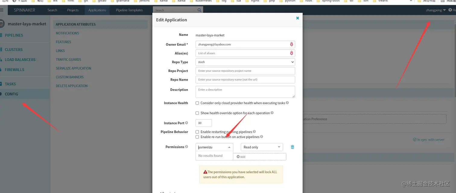Delete the yunweizu permission row with trash icon

coord(292,147)
